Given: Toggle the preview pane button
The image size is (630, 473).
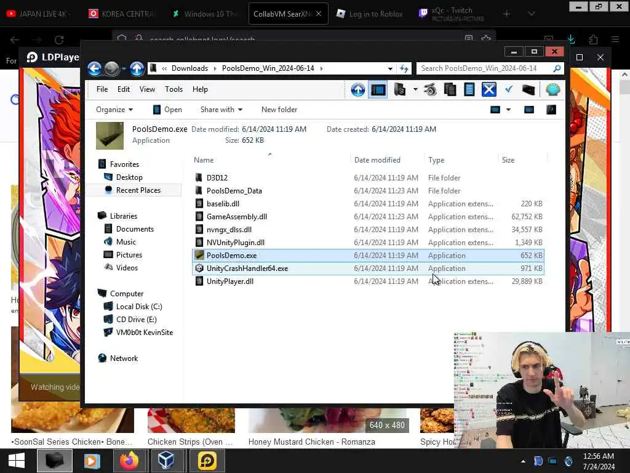Looking at the screenshot, I should pyautogui.click(x=528, y=110).
